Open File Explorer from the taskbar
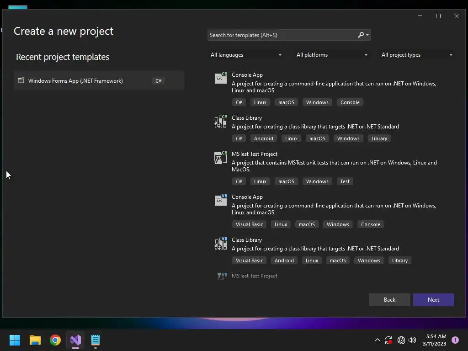468x351 pixels. (x=35, y=340)
